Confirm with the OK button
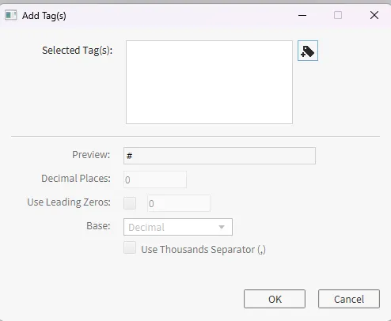This screenshot has width=391, height=321. 275,299
